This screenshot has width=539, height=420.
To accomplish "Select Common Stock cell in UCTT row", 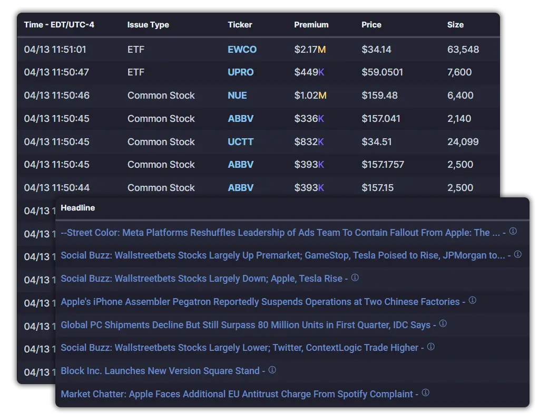I will pyautogui.click(x=161, y=142).
